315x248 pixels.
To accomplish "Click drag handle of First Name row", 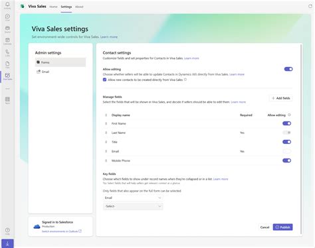I will (106, 123).
